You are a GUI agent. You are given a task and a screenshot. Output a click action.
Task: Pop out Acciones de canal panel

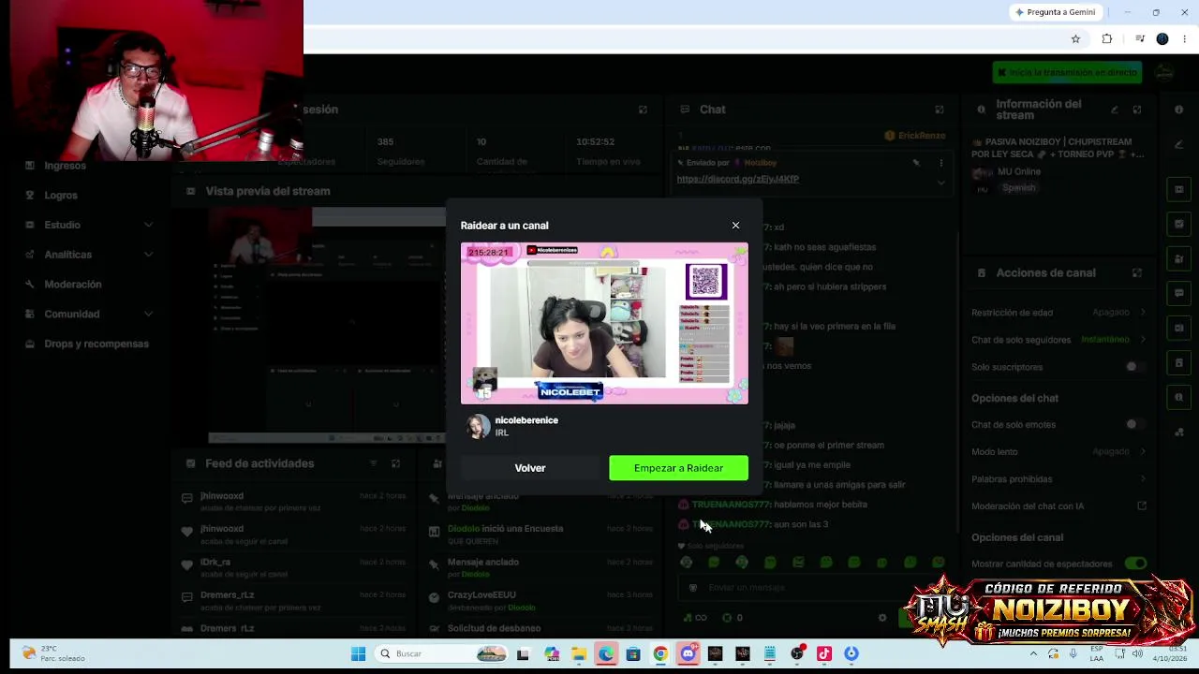coord(1136,273)
